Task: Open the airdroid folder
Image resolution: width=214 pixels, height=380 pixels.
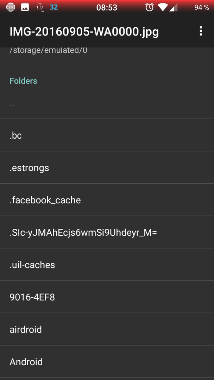Action: tap(107, 329)
